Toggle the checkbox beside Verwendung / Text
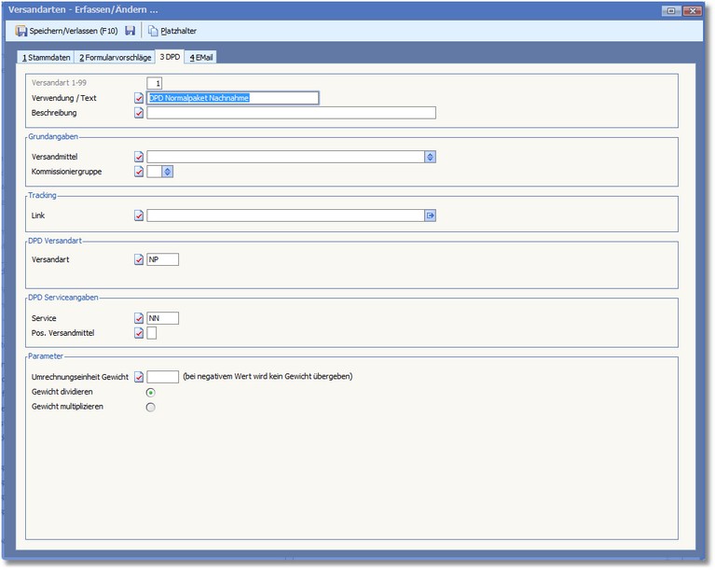This screenshot has width=715, height=570. [x=140, y=98]
